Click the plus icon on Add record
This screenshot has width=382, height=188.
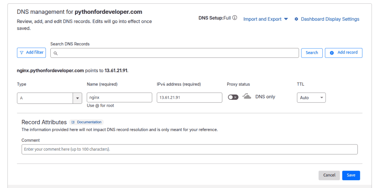pyautogui.click(x=332, y=53)
